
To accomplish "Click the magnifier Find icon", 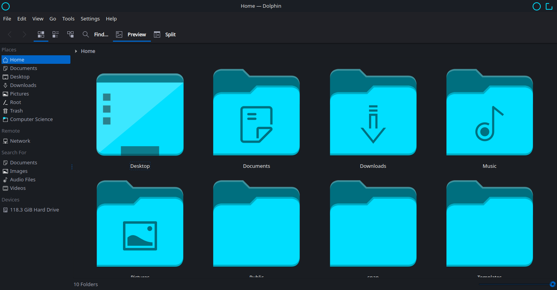I will [86, 34].
